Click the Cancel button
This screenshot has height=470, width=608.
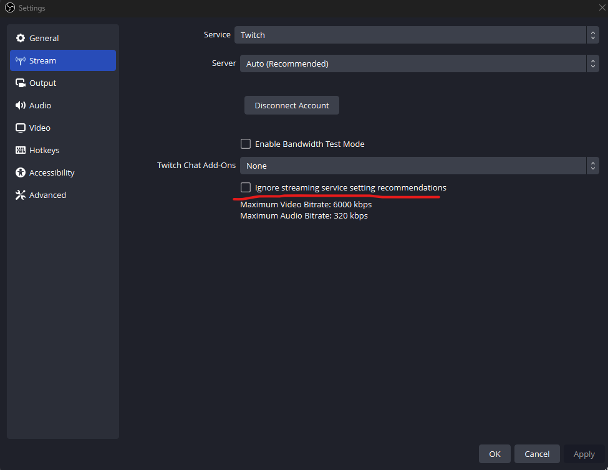click(537, 454)
